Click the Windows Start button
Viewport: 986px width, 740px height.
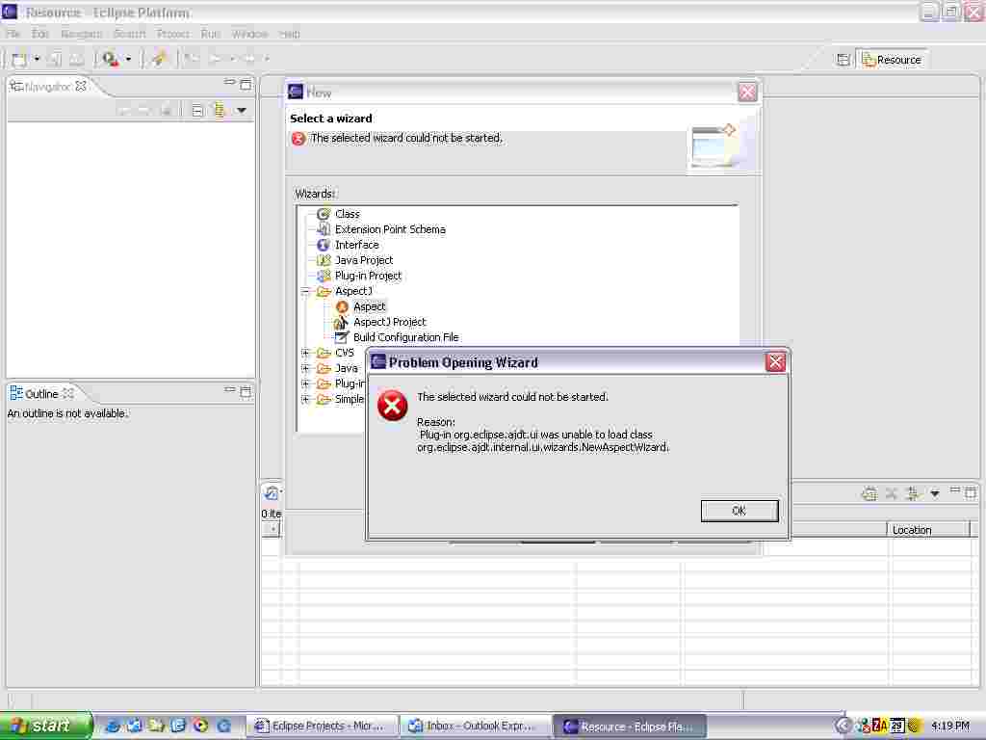[x=45, y=726]
